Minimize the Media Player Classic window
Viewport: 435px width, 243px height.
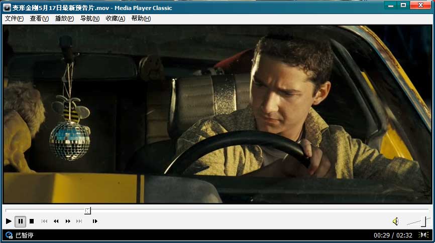point(391,5)
